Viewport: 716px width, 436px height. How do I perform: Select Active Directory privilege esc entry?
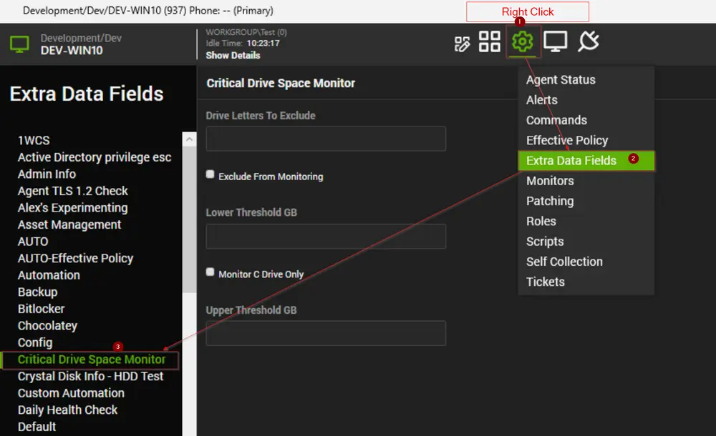click(x=95, y=157)
